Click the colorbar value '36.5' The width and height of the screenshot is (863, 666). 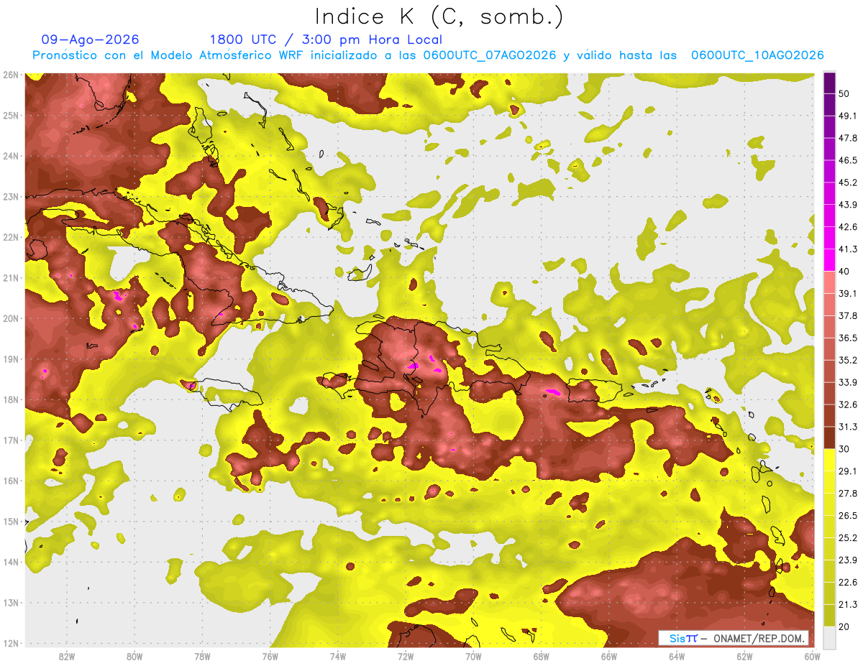point(848,338)
